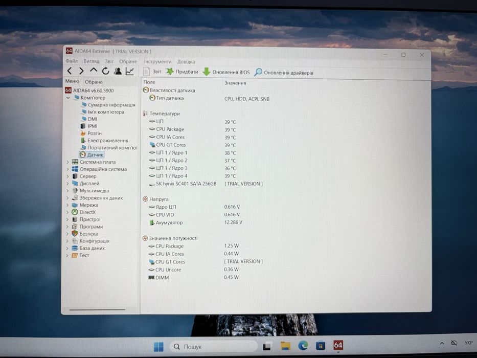
Task: Open the Вигляд menu
Action: click(92, 61)
